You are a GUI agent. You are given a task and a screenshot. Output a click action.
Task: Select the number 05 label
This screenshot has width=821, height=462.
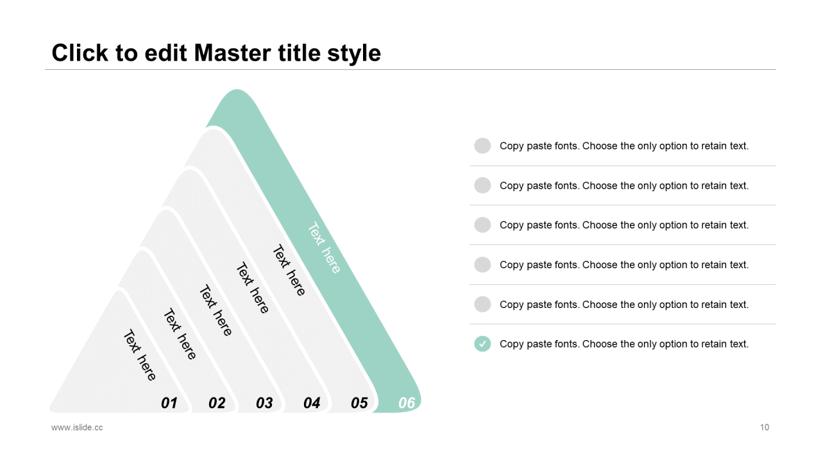pos(359,403)
